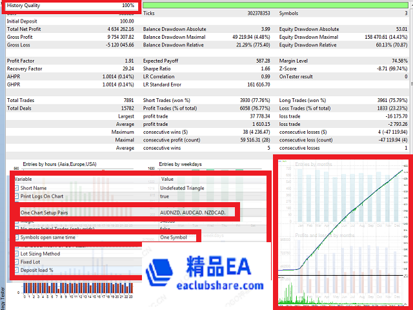The height and width of the screenshot is (310, 413).
Task: Toggle the One Chart Setup Pairs checkbox
Action: click(x=17, y=212)
